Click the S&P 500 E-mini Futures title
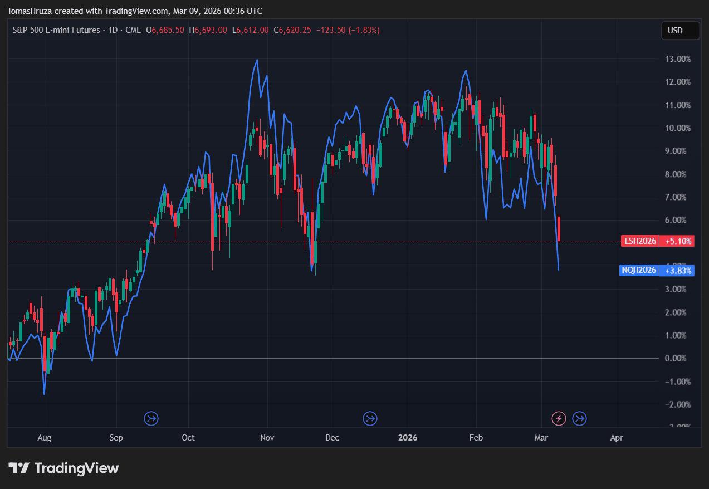 56,30
